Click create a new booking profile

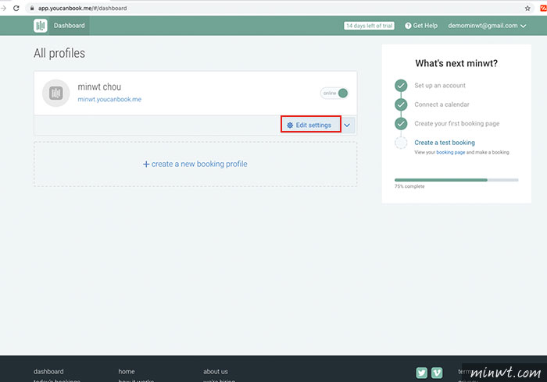click(x=195, y=164)
